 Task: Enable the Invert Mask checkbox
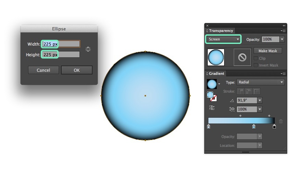(x=256, y=65)
